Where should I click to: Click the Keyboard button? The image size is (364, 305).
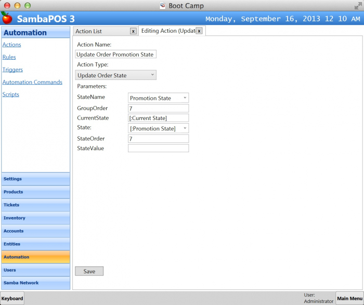[12, 299]
